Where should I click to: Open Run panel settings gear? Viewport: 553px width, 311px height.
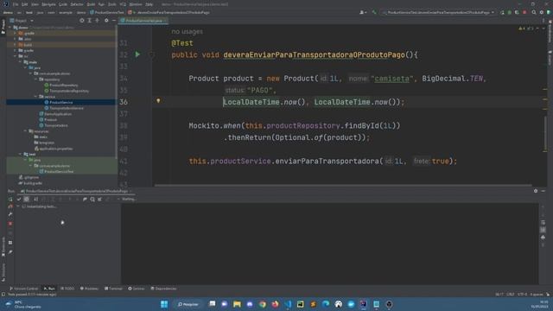tap(536, 191)
